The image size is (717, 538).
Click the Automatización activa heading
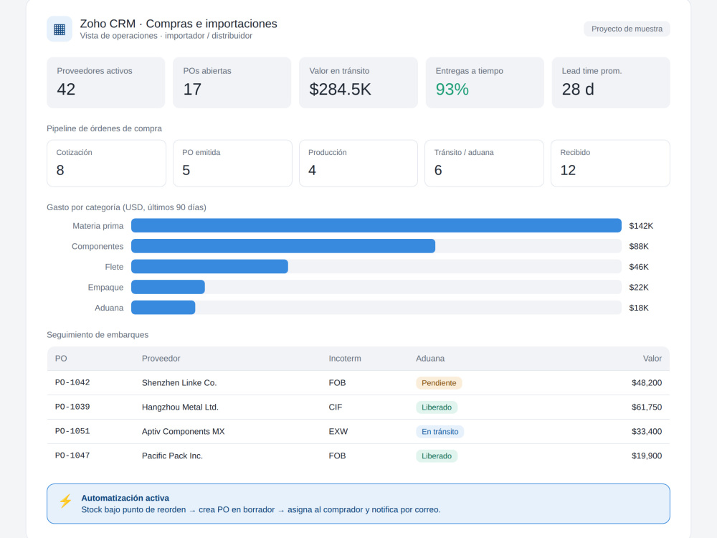(125, 498)
